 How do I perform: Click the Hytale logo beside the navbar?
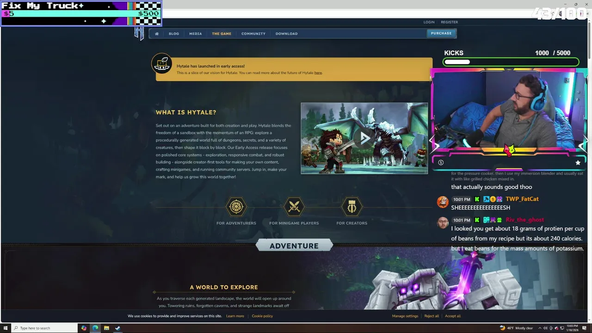[x=139, y=33]
